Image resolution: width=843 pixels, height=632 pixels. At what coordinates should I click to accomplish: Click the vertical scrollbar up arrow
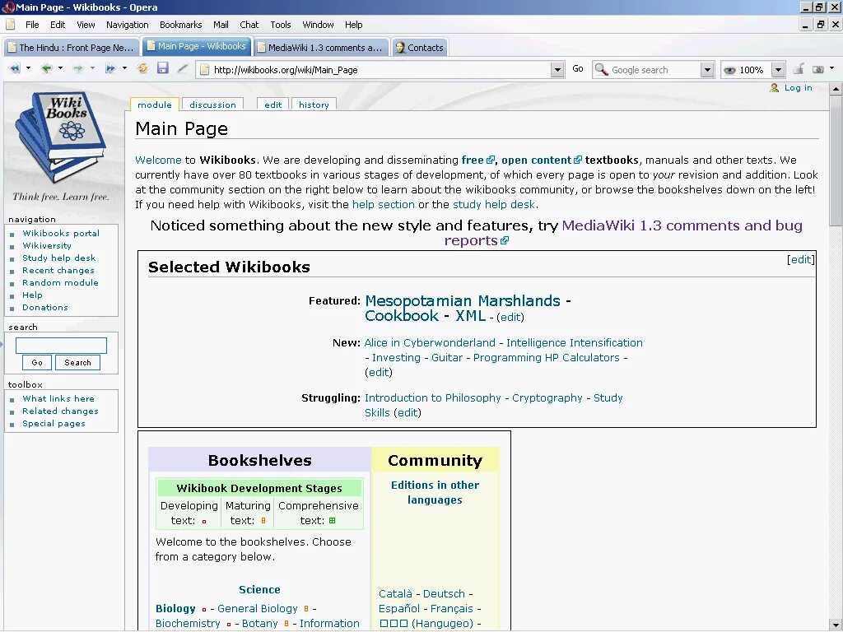[x=835, y=89]
